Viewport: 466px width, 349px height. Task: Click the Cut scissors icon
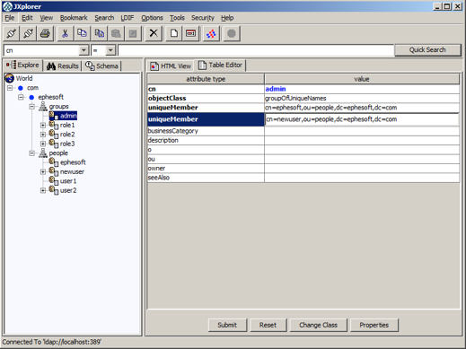tap(65, 33)
